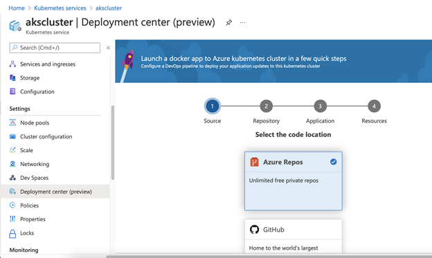Click the Configuration sidebar icon

pos(12,91)
